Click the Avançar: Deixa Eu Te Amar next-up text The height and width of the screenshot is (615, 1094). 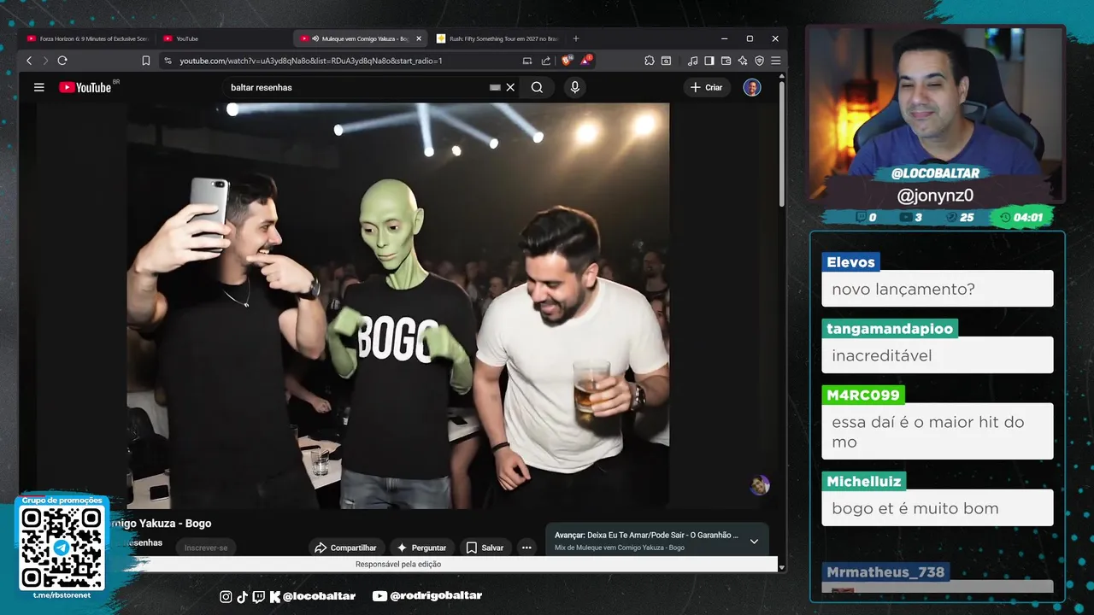[x=646, y=535]
